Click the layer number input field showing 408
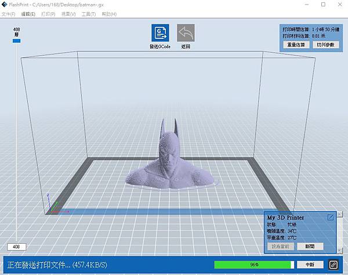The height and width of the screenshot is (275, 348). coord(16,247)
